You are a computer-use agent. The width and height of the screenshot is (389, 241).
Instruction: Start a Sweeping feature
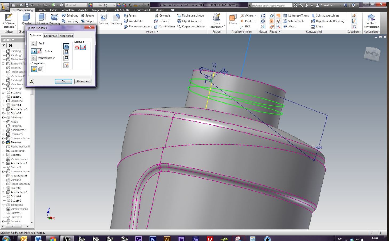click(70, 21)
